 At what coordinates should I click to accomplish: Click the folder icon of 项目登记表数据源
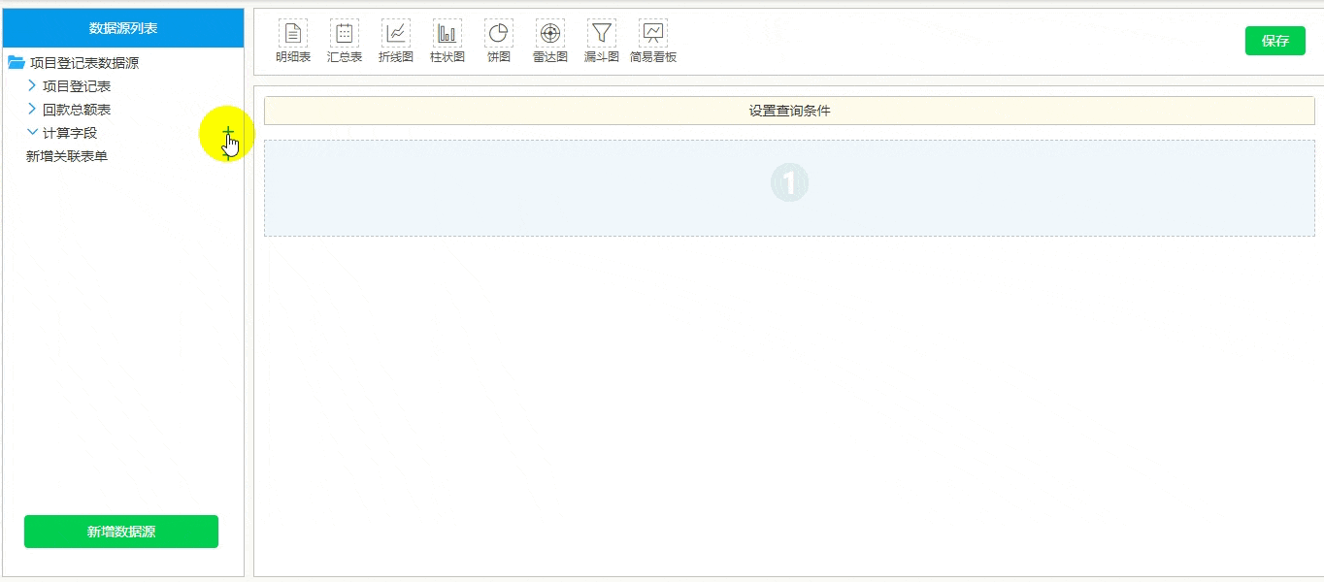tap(17, 63)
